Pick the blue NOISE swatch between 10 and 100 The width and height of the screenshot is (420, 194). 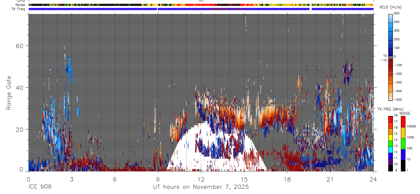tap(403, 155)
